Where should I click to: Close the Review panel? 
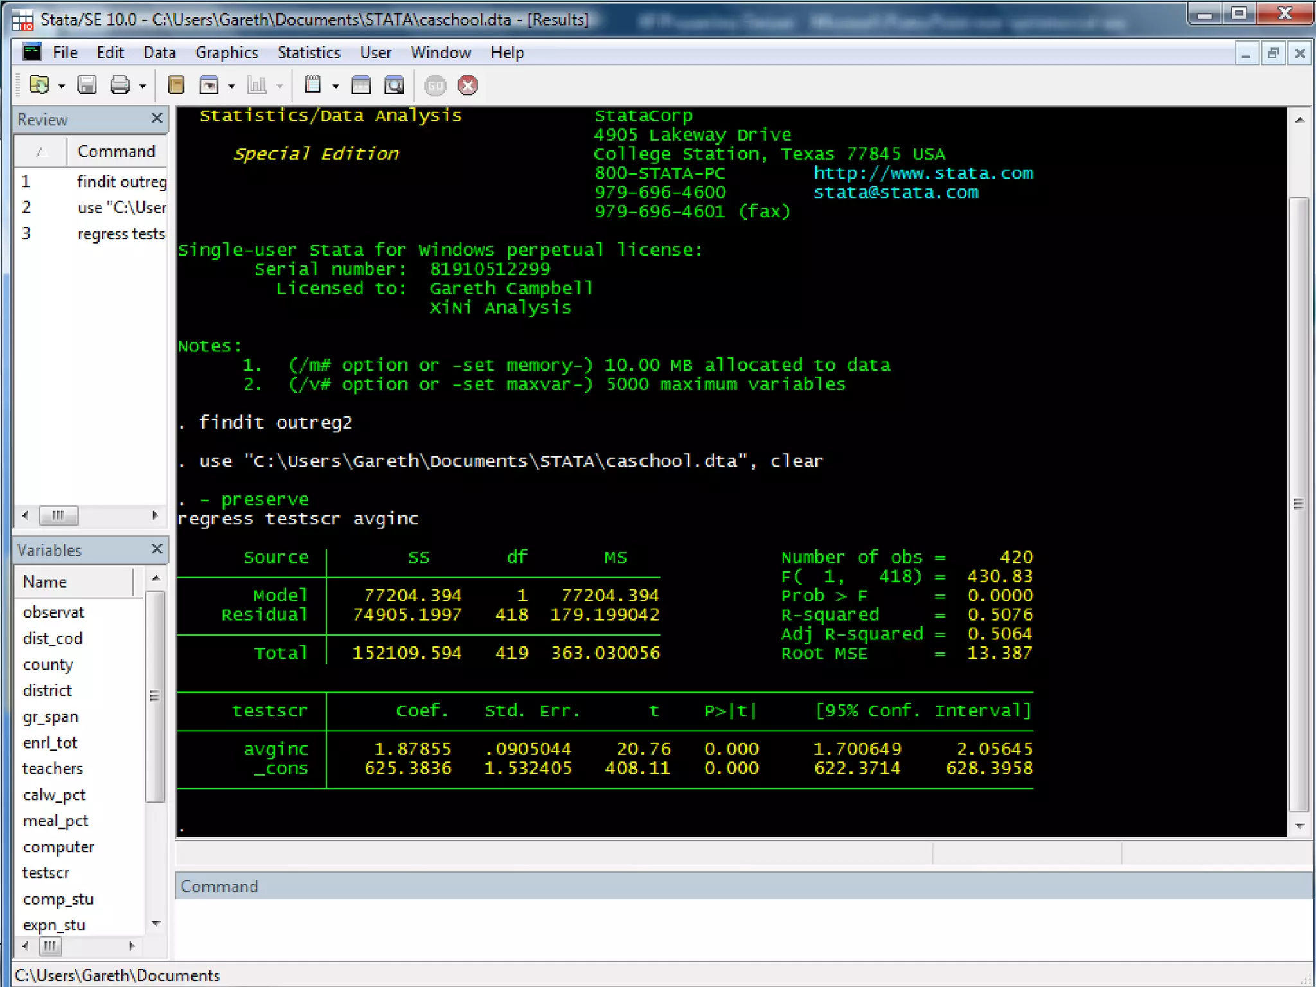point(156,118)
